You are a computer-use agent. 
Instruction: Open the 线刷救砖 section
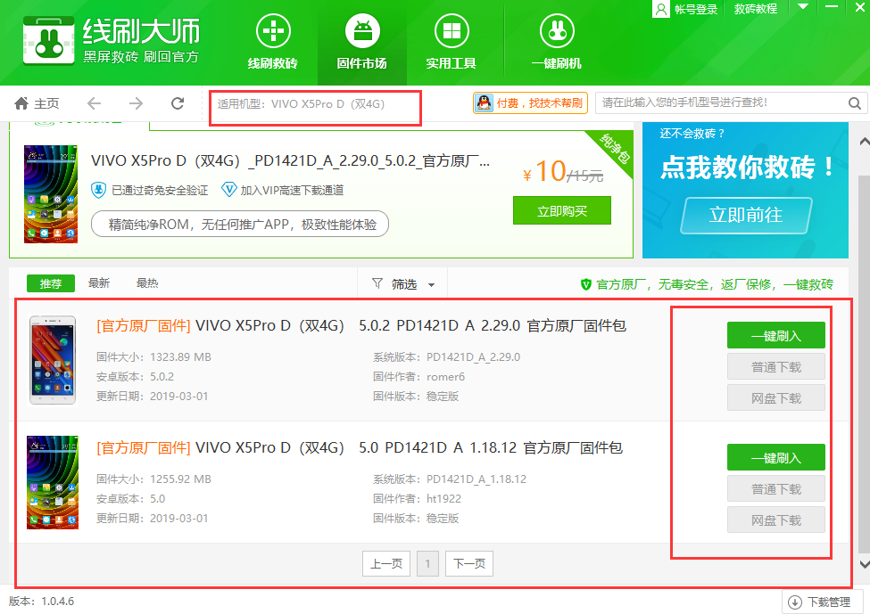coord(272,43)
